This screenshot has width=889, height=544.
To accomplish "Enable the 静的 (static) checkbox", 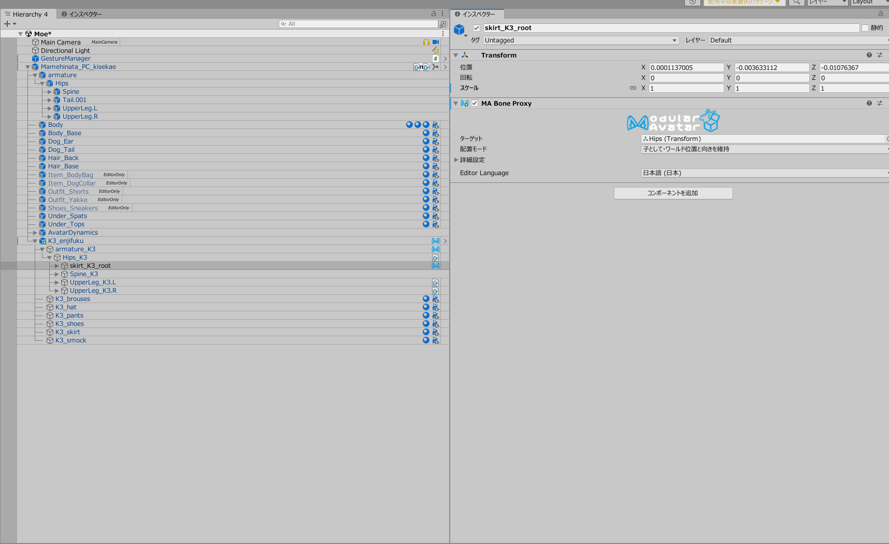I will pos(865,28).
